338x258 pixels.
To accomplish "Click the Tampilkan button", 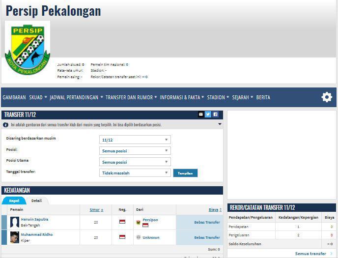I will coord(185,173).
